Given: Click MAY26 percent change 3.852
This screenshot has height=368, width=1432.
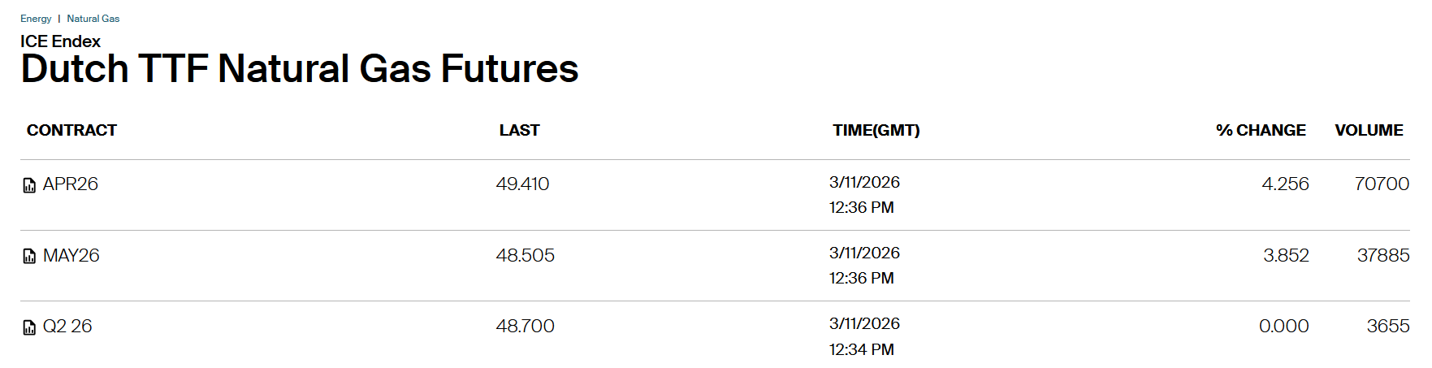Looking at the screenshot, I should [x=1286, y=256].
